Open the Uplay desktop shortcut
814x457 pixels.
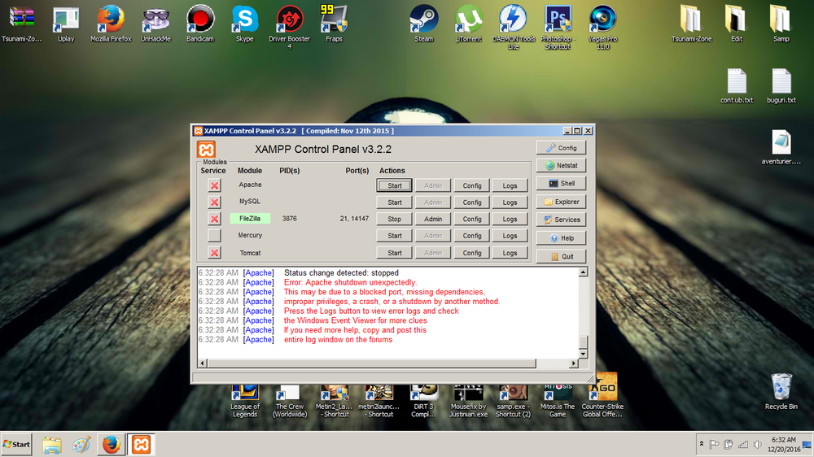pyautogui.click(x=66, y=24)
